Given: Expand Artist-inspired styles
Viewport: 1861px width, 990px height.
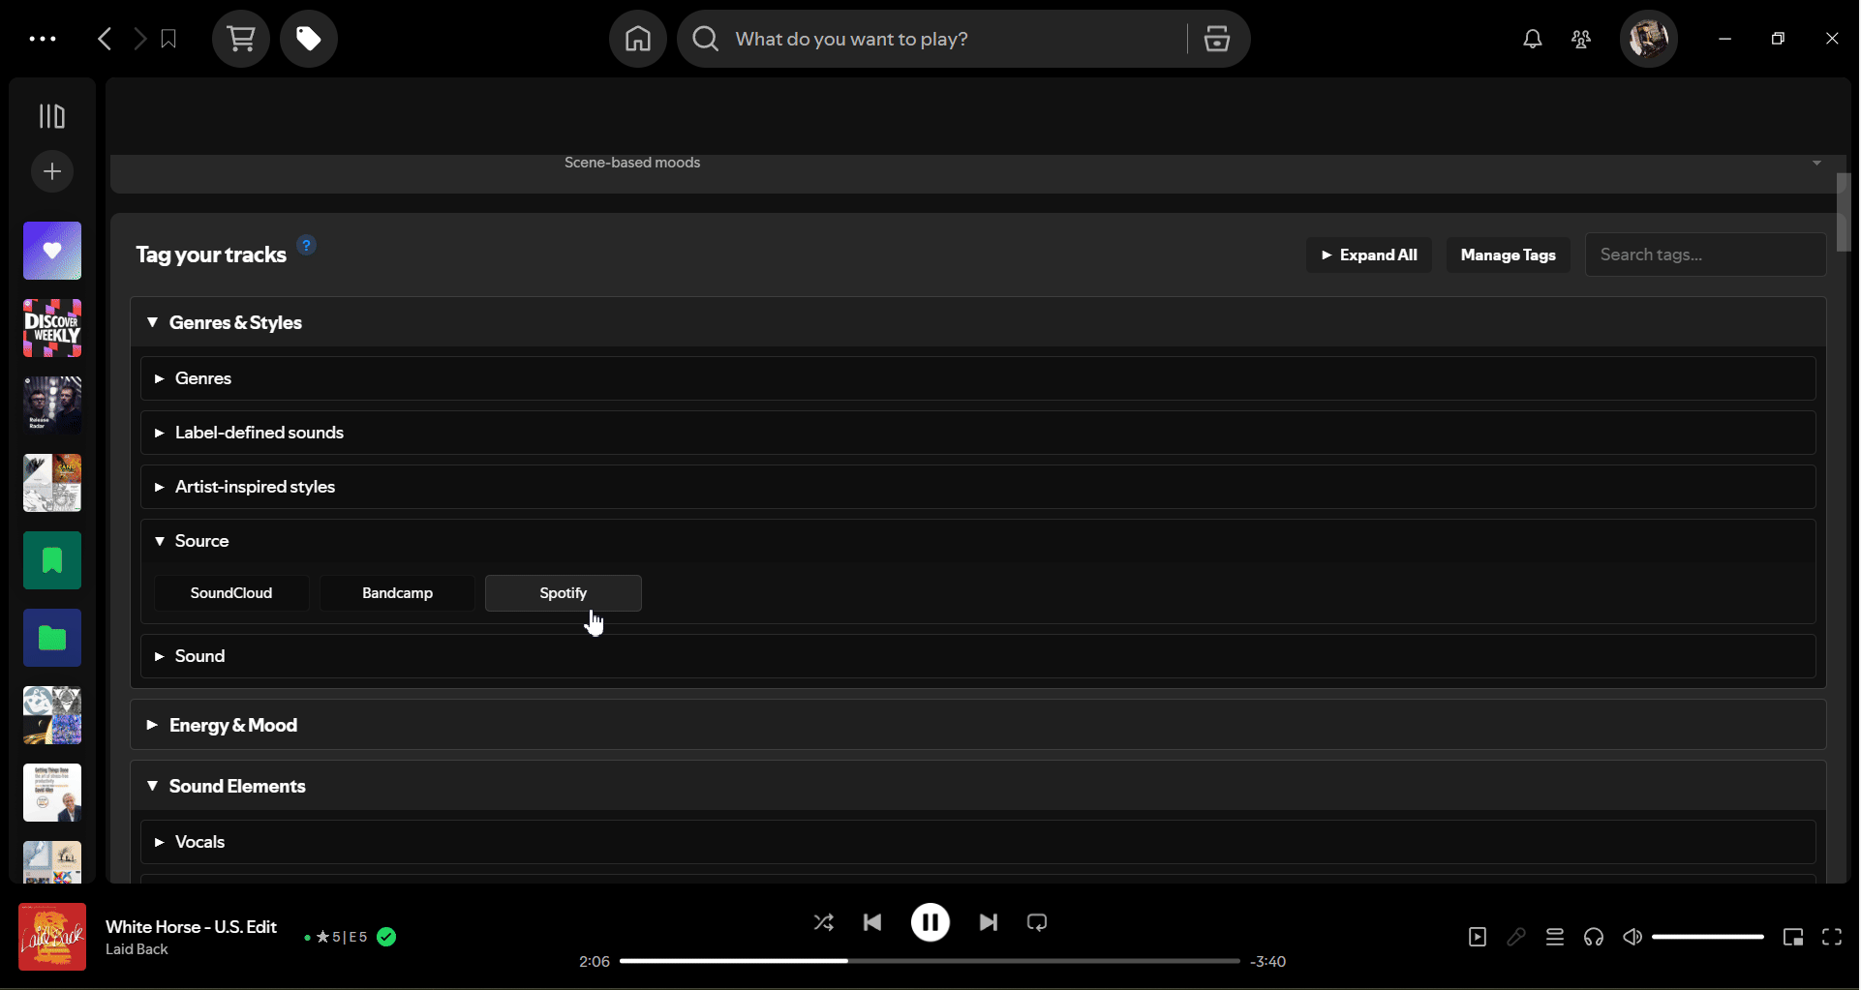Looking at the screenshot, I should (x=978, y=487).
